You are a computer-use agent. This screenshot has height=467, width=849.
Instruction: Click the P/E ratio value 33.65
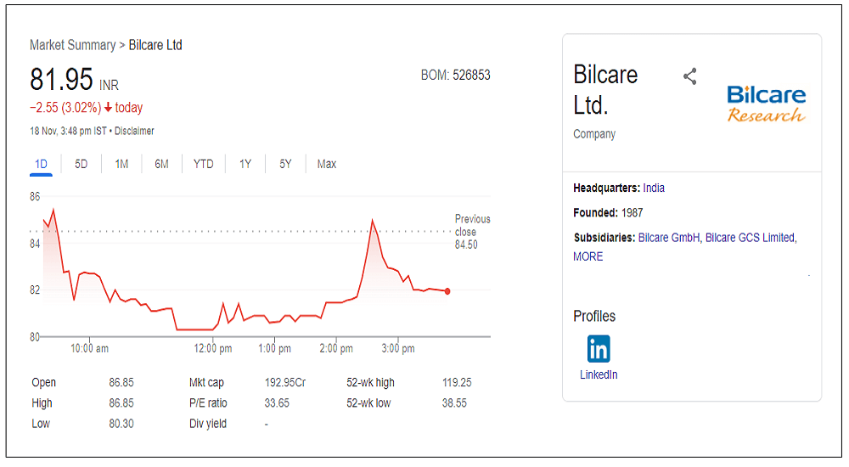point(277,403)
